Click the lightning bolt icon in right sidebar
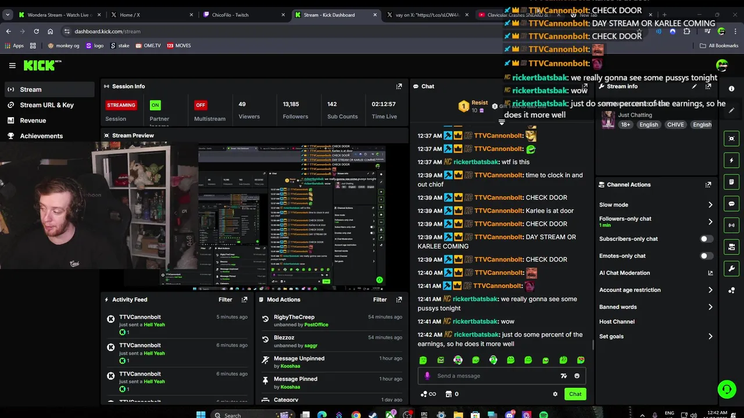The width and height of the screenshot is (744, 418). 731,160
